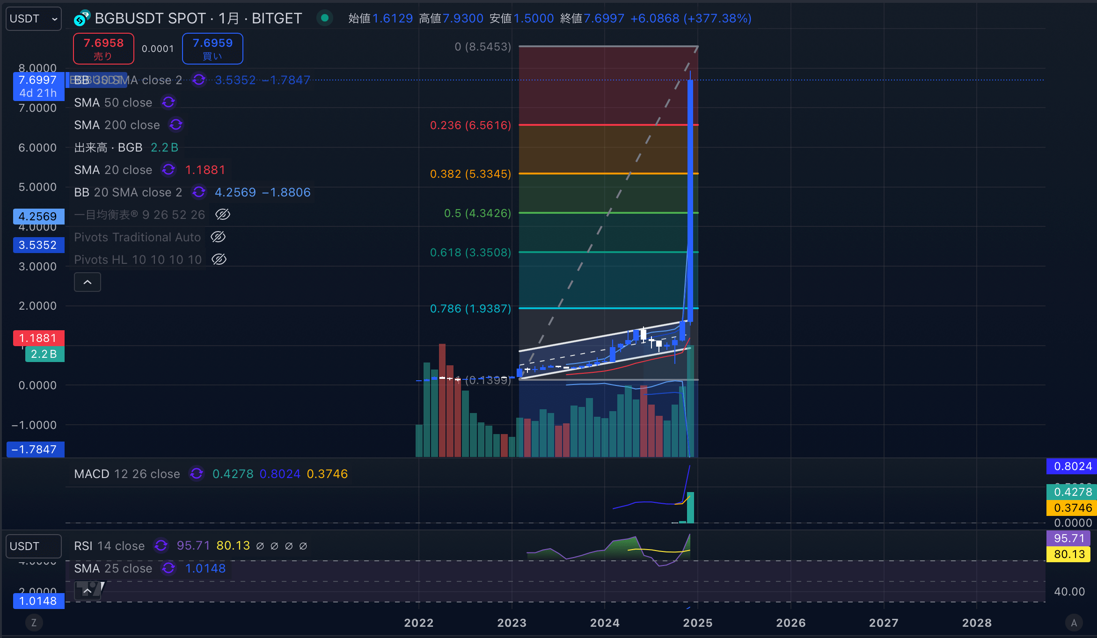Screen dimensions: 1097x638
Task: Click the Fibonacci 0.236 (6.5616) red level line
Action: click(x=608, y=125)
